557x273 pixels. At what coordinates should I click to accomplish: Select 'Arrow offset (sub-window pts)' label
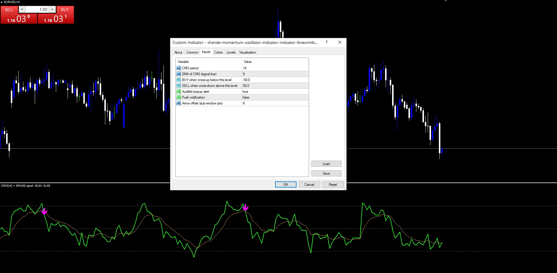click(x=202, y=103)
